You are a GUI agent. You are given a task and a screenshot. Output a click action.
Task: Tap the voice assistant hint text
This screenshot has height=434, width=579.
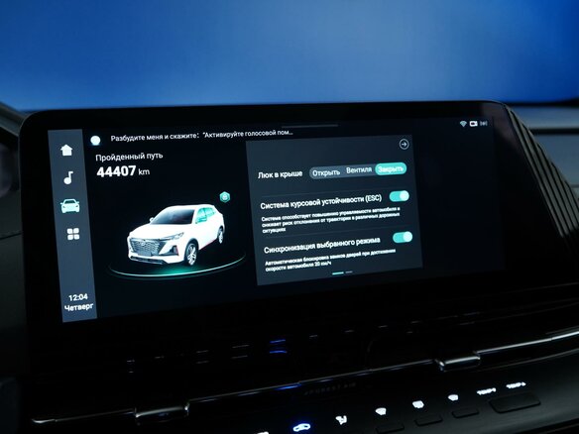pyautogui.click(x=201, y=135)
